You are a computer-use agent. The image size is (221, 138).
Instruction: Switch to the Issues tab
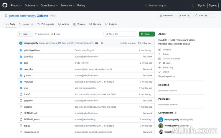[26, 24]
